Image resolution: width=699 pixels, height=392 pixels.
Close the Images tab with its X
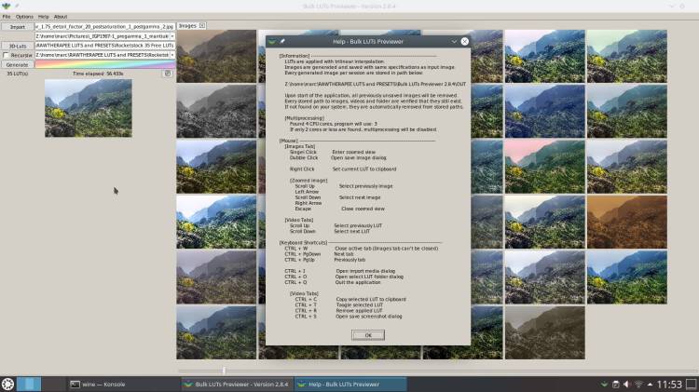click(202, 26)
